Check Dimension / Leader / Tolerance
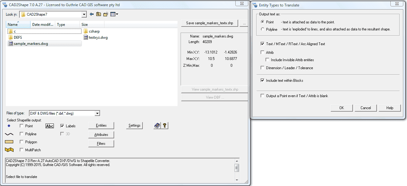The image size is (407, 186). (x=262, y=68)
